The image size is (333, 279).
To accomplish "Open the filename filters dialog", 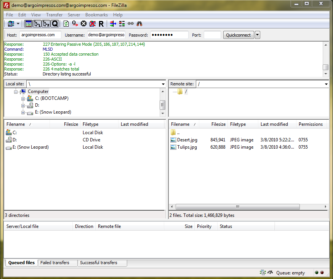I will 113,24.
